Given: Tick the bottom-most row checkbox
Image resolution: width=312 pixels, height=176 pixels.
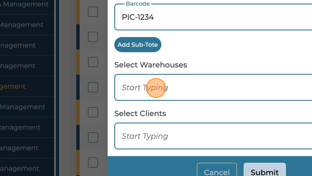Looking at the screenshot, I should pos(93,163).
